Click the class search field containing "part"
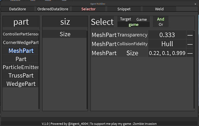 pyautogui.click(x=21, y=22)
